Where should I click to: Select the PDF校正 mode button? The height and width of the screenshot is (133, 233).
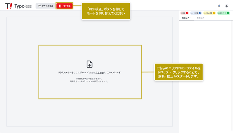pyautogui.click(x=64, y=6)
